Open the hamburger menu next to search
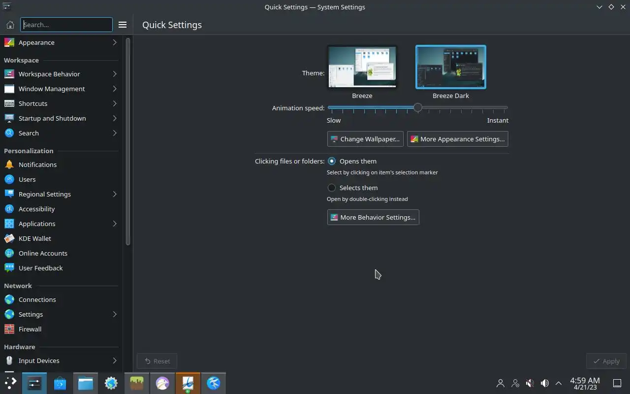The width and height of the screenshot is (630, 394). 123,25
